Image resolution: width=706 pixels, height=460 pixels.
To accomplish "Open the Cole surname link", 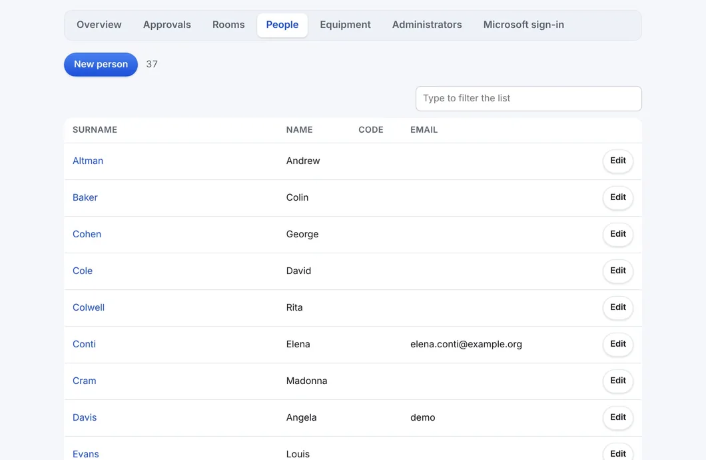I will (x=83, y=271).
